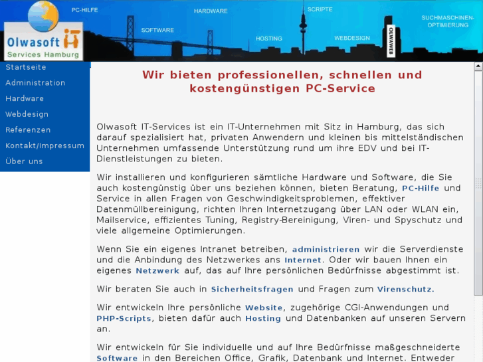Image resolution: width=483 pixels, height=362 pixels.
Task: Click the Olwasoft Services Hamburg logo
Action: click(43, 31)
